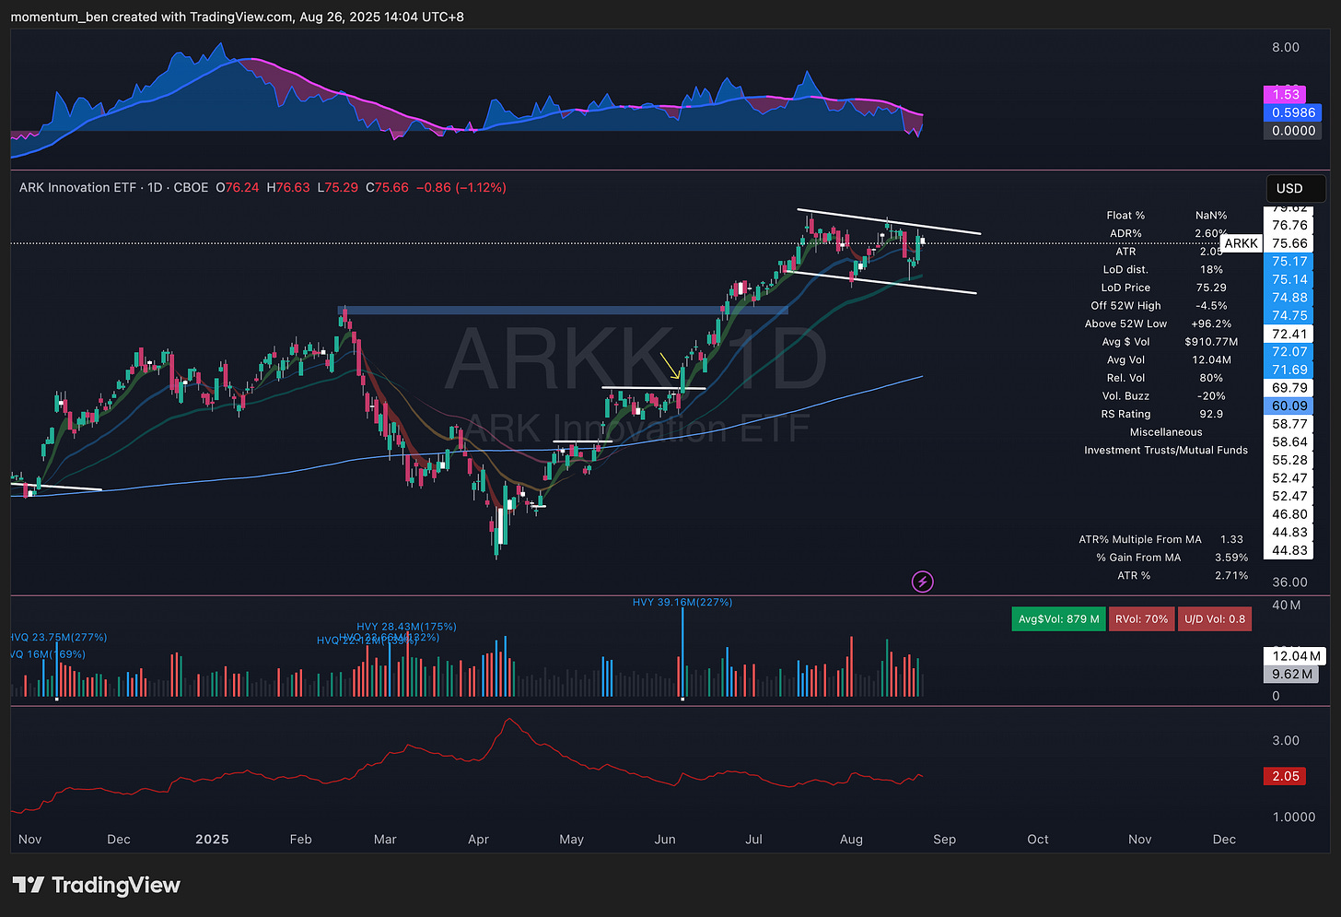
Task: Click the 2025 label on the time axis
Action: 212,840
